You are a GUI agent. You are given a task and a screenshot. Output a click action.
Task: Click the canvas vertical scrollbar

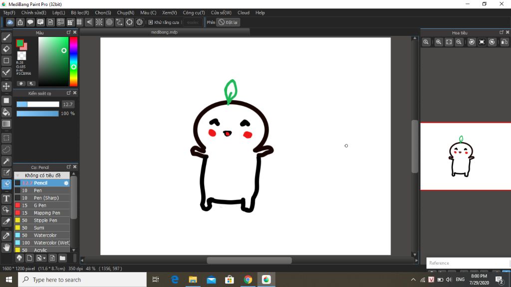coord(415,146)
